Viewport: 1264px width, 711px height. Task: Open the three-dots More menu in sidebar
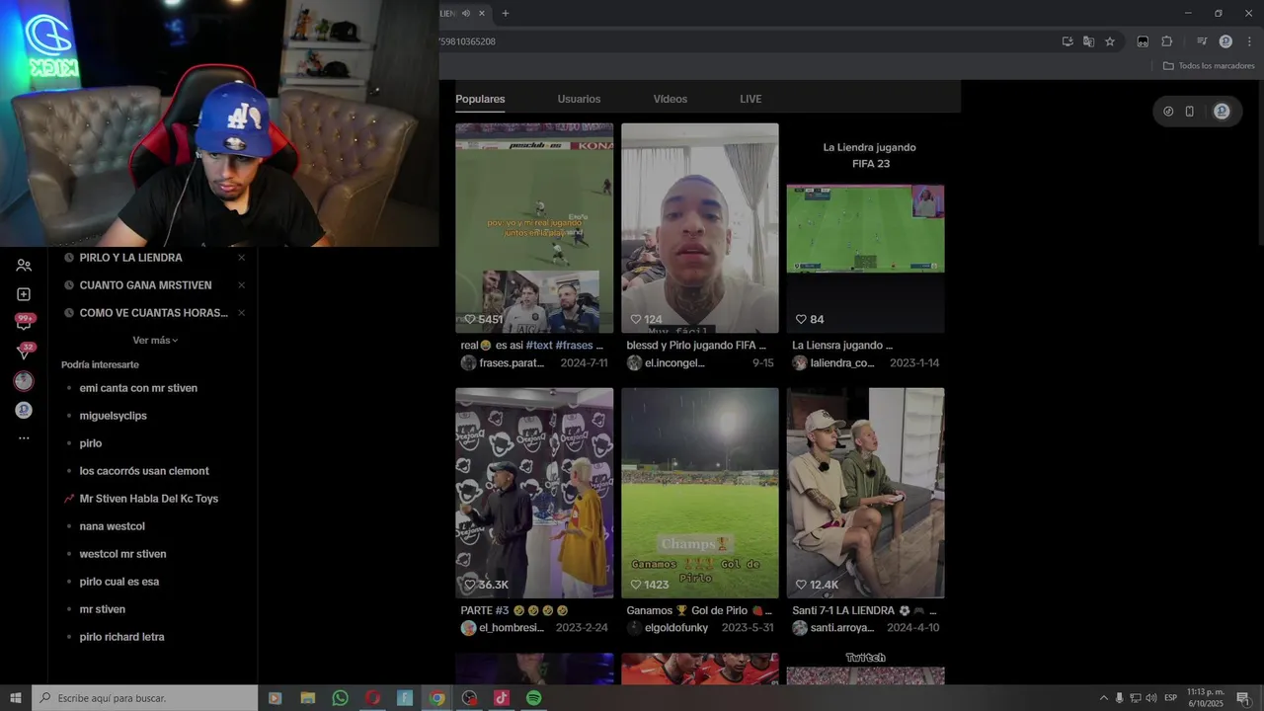[x=24, y=437]
